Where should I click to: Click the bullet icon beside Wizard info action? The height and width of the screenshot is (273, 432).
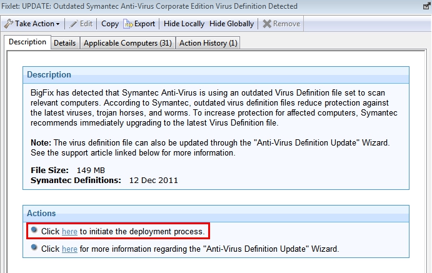coord(34,248)
